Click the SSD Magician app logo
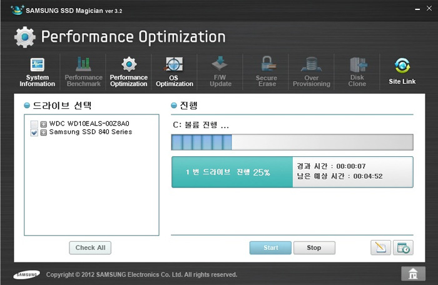 click(18, 11)
